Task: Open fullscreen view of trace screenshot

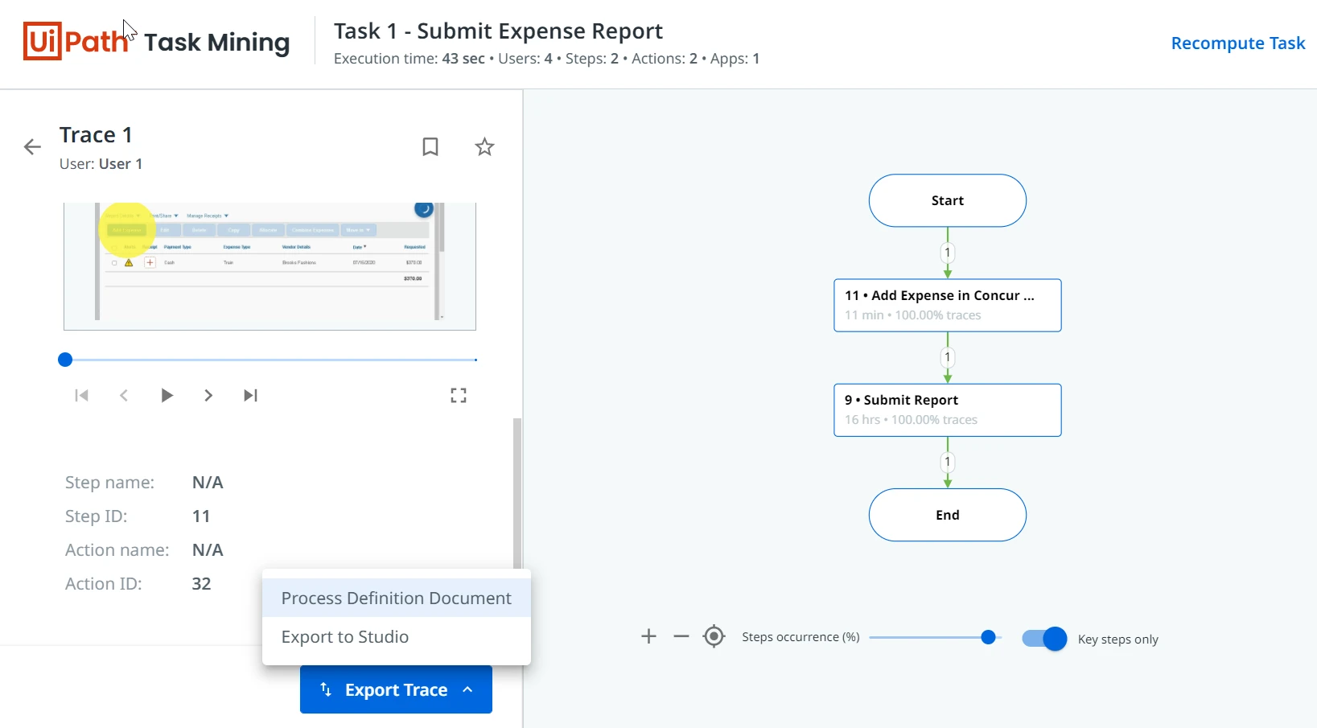Action: click(x=459, y=395)
